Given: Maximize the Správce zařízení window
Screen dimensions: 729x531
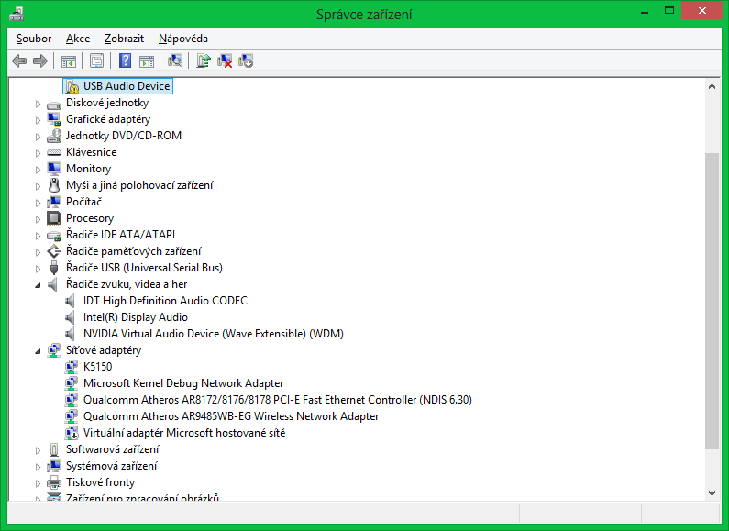Looking at the screenshot, I should tap(669, 11).
